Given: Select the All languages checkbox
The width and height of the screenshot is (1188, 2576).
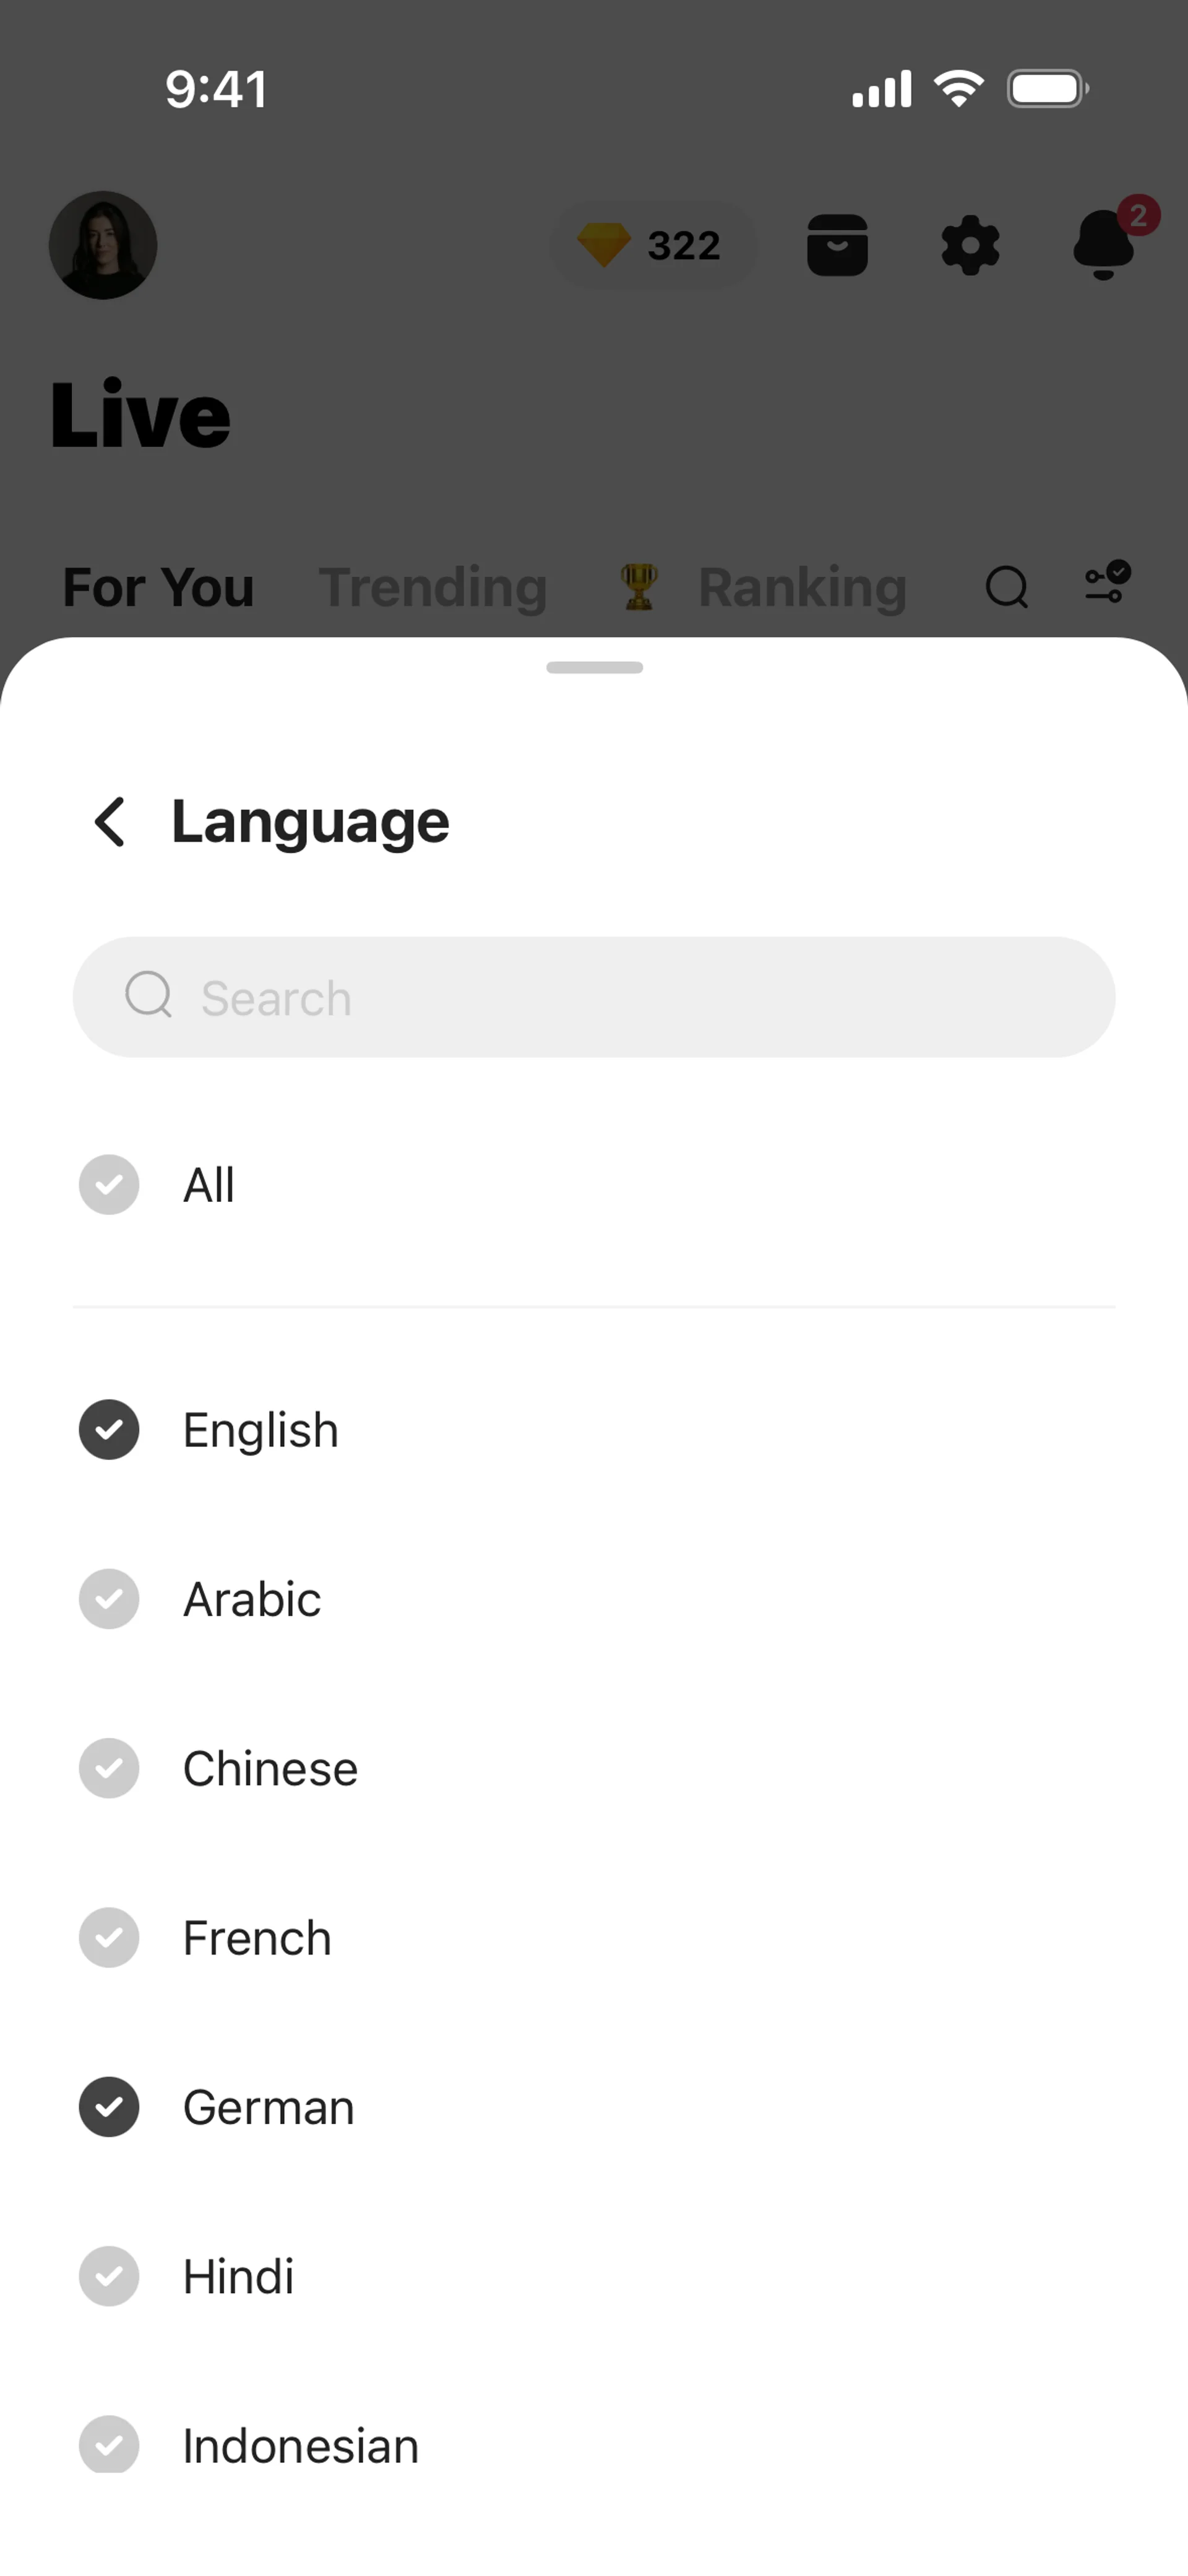Looking at the screenshot, I should [109, 1185].
